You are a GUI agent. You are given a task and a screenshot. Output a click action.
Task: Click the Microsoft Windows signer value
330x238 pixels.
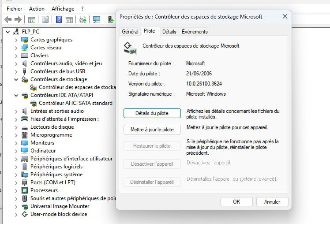point(206,94)
